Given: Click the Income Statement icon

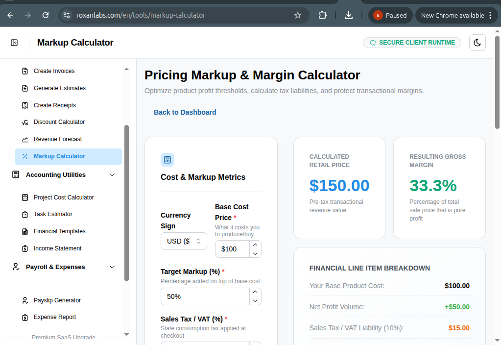Looking at the screenshot, I should click(25, 248).
